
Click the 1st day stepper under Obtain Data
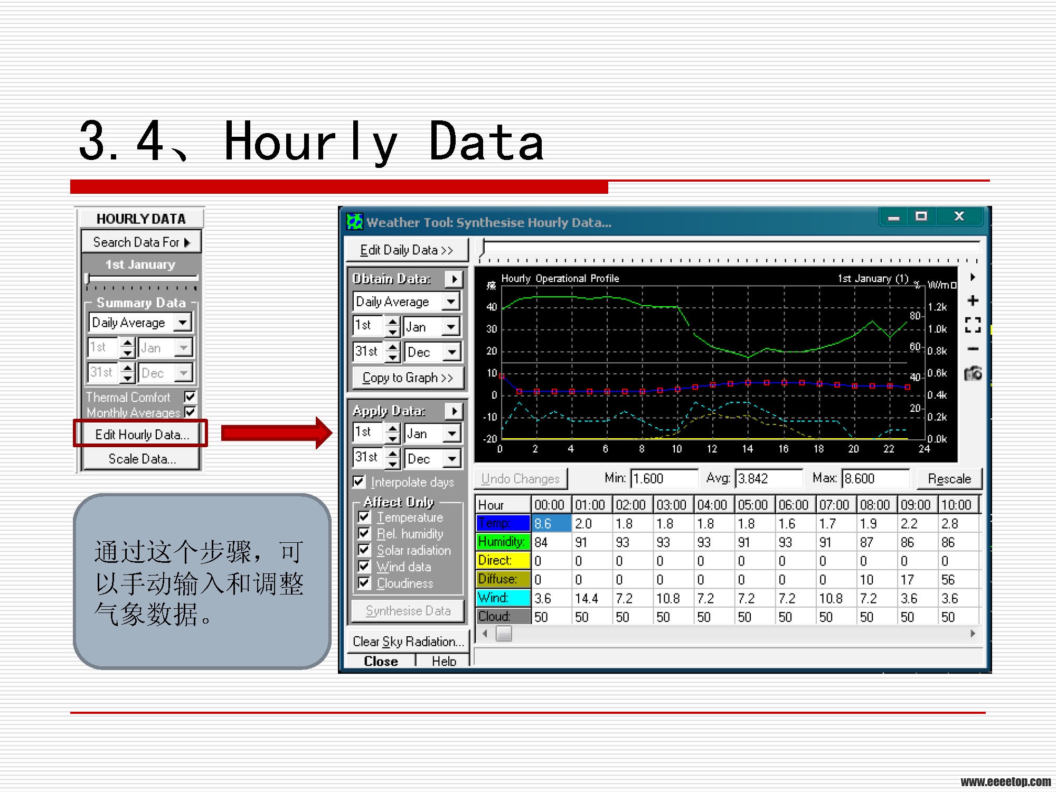[x=392, y=326]
